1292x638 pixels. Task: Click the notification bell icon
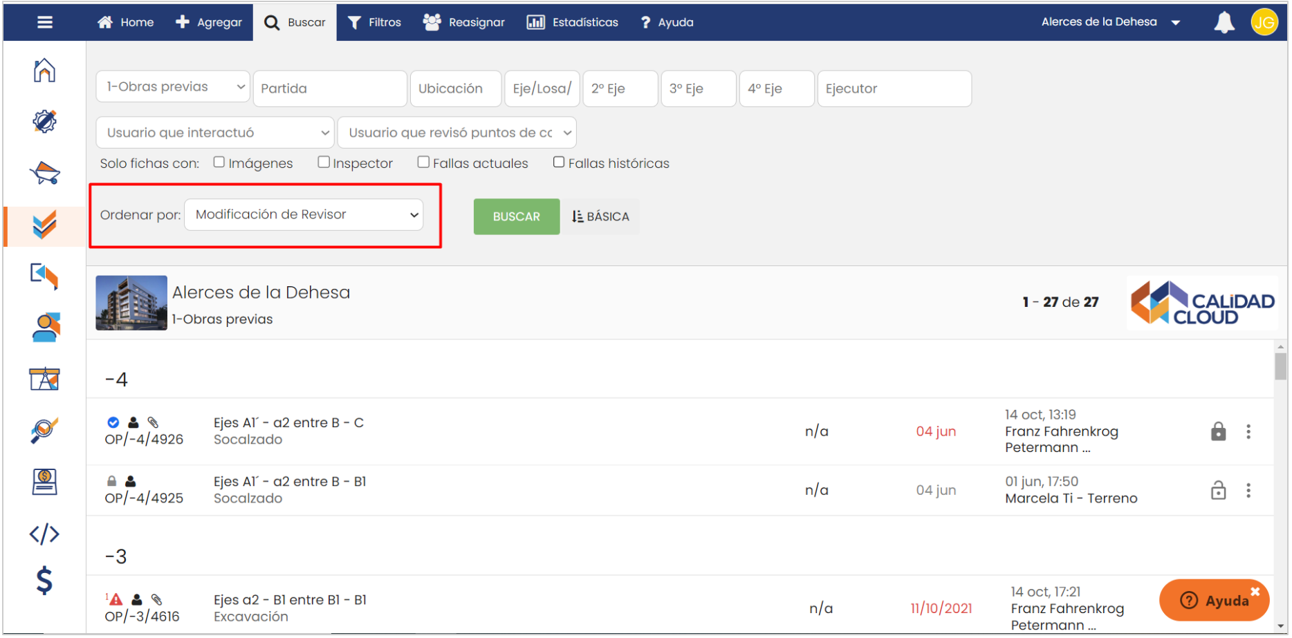click(1224, 22)
